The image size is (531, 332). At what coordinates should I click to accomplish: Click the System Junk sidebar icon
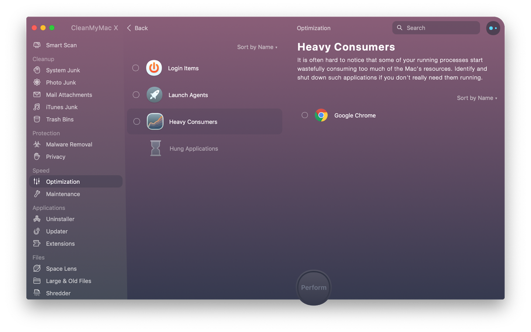pos(37,70)
